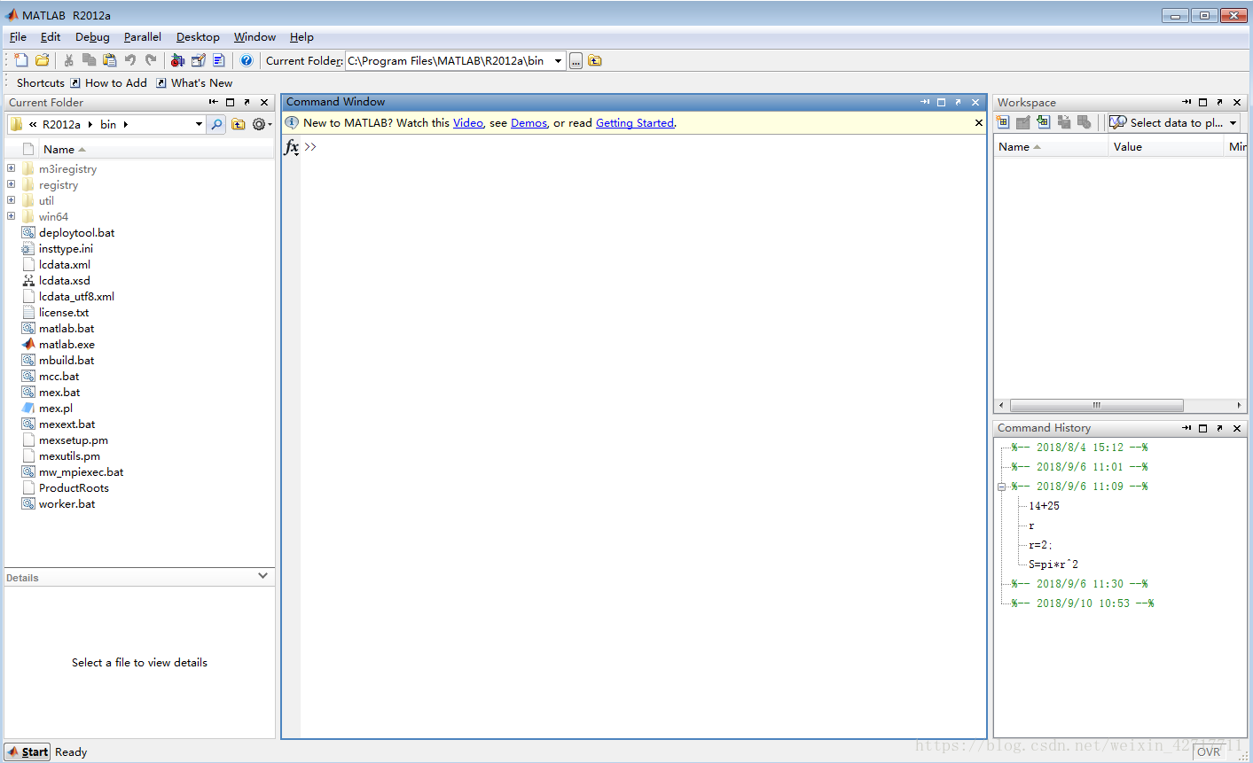Select license.txt in the file list
1253x763 pixels.
(64, 313)
